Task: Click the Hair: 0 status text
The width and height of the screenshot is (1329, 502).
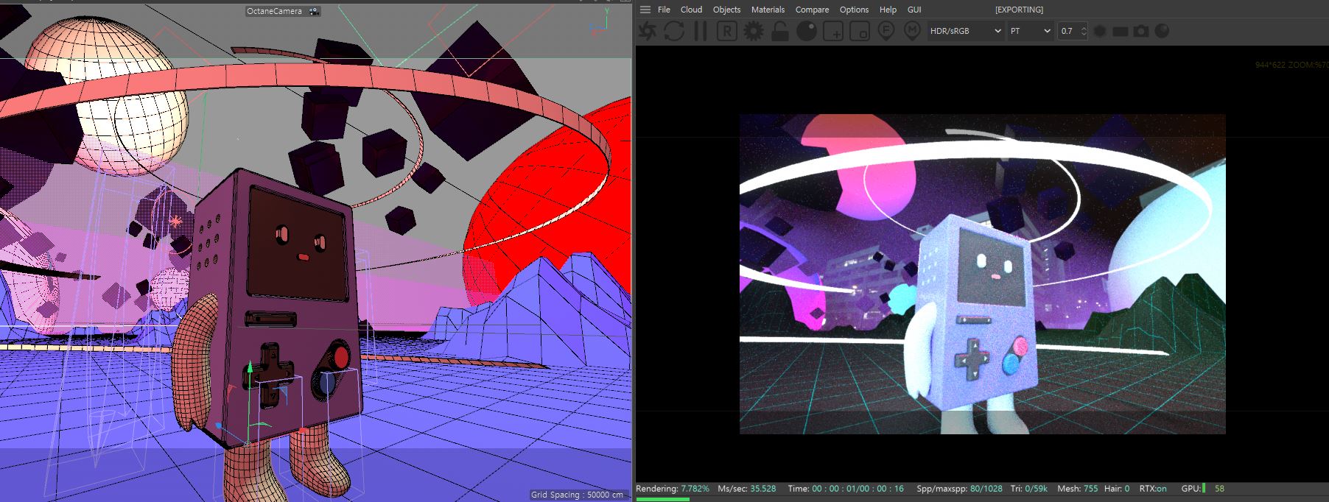Action: pos(1117,489)
